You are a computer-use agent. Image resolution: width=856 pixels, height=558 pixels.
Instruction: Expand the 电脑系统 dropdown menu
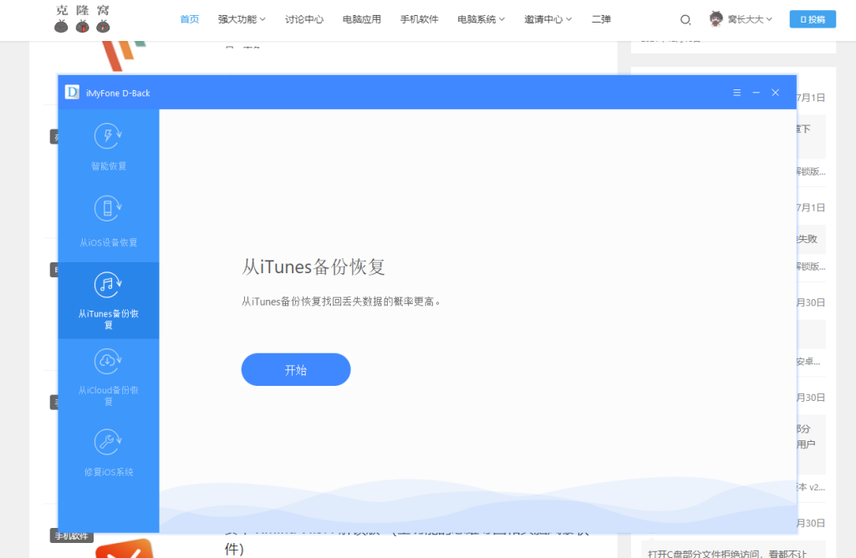click(481, 19)
